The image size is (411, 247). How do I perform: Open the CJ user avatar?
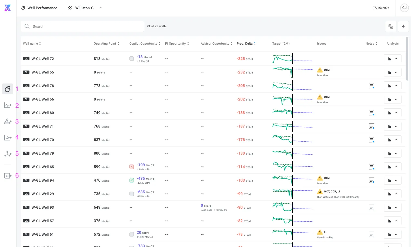pos(405,8)
